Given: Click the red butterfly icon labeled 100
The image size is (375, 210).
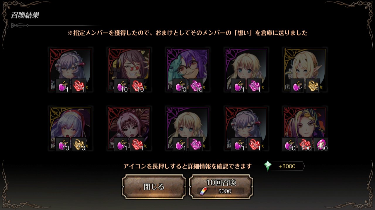Looking at the screenshot, I should coord(305,145).
